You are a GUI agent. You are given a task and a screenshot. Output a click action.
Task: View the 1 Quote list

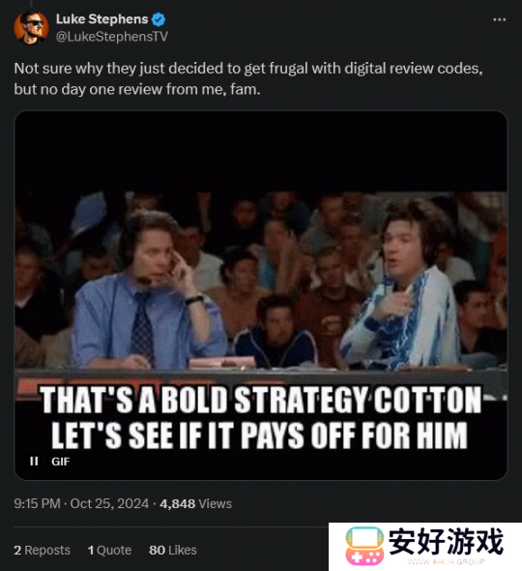109,550
